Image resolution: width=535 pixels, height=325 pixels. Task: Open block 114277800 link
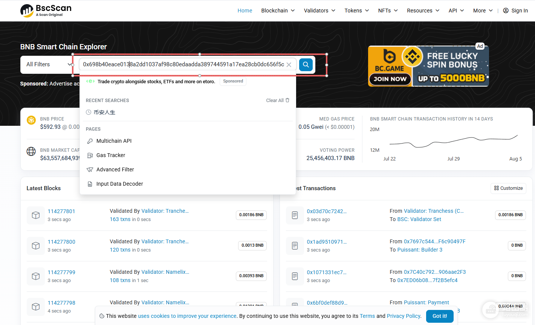pyautogui.click(x=61, y=242)
